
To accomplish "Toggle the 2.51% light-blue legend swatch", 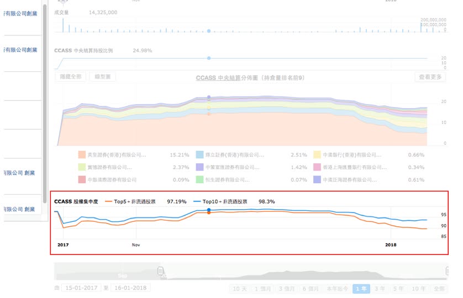I will pyautogui.click(x=199, y=155).
